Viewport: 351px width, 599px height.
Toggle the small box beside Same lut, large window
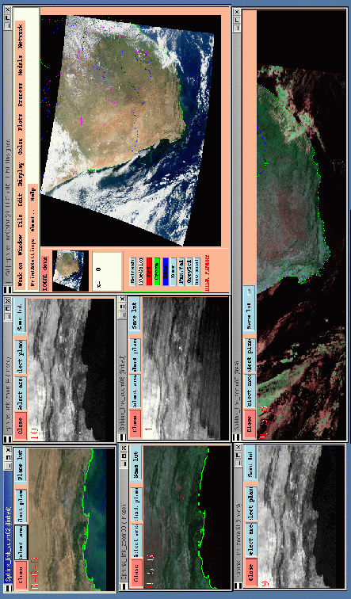250,292
